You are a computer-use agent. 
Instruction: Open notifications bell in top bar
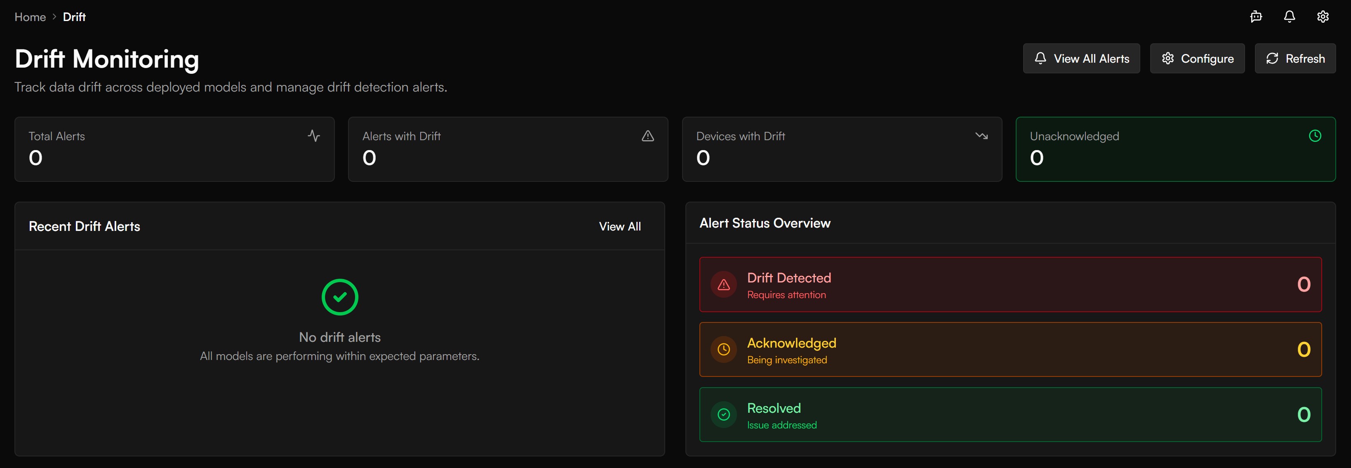point(1289,17)
